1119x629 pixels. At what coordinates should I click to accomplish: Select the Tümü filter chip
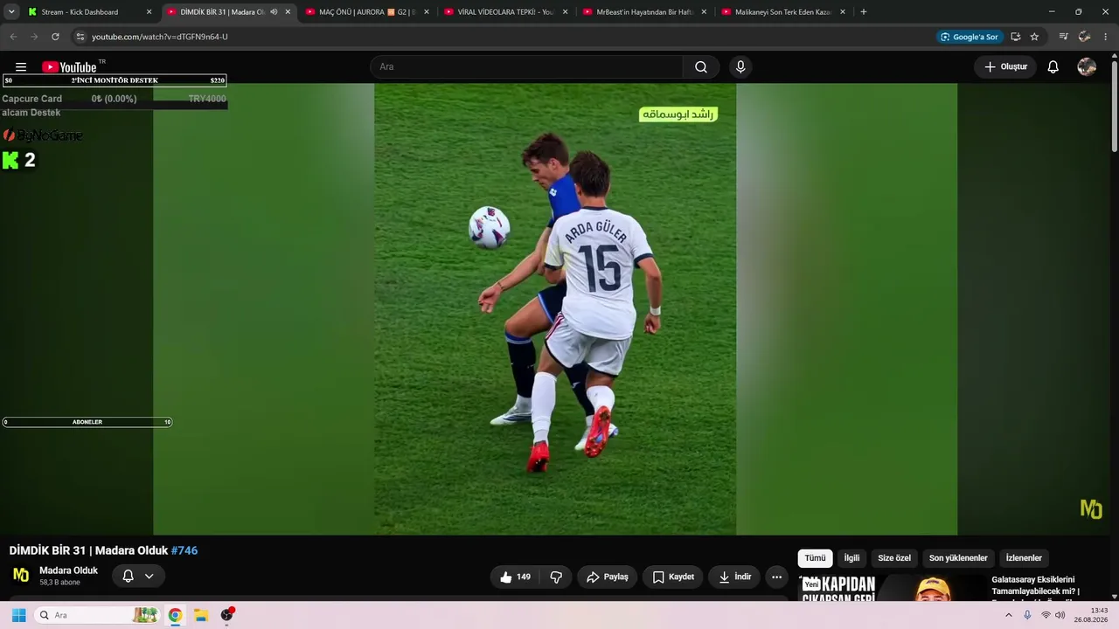tap(815, 558)
